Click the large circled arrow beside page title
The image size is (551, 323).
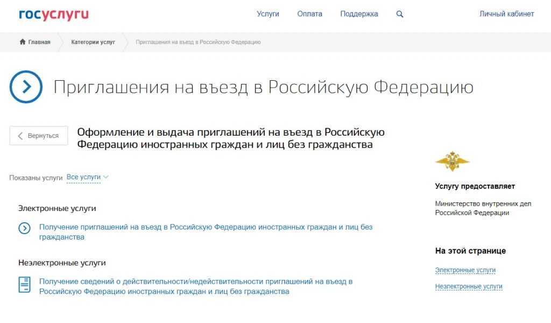pyautogui.click(x=26, y=87)
